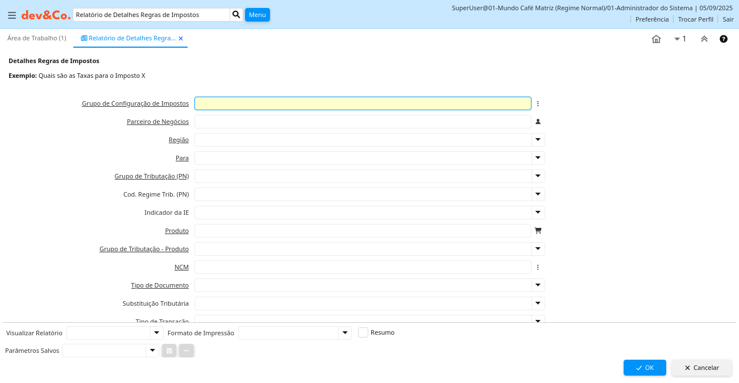
Task: Click the help question mark icon
Action: (724, 39)
